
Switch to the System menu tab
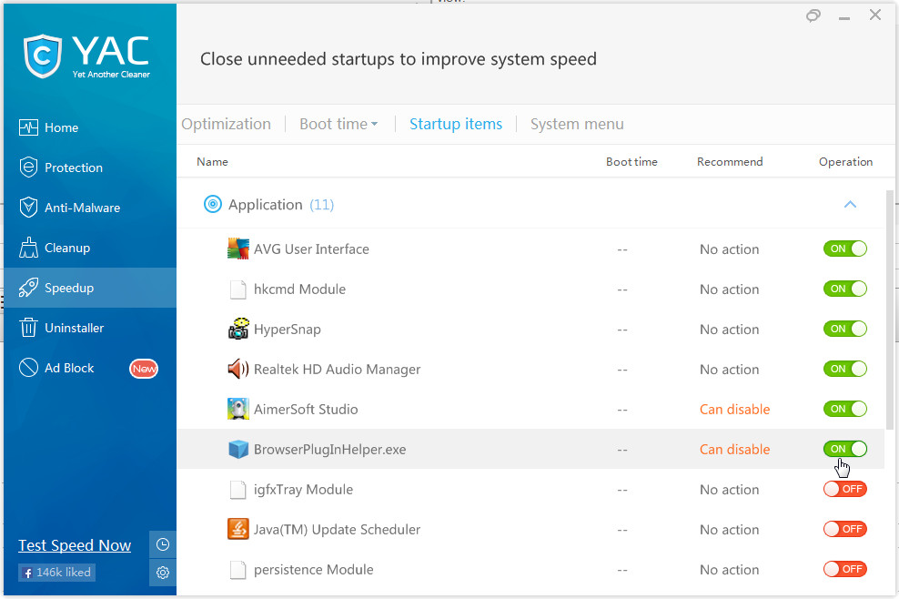pyautogui.click(x=577, y=124)
